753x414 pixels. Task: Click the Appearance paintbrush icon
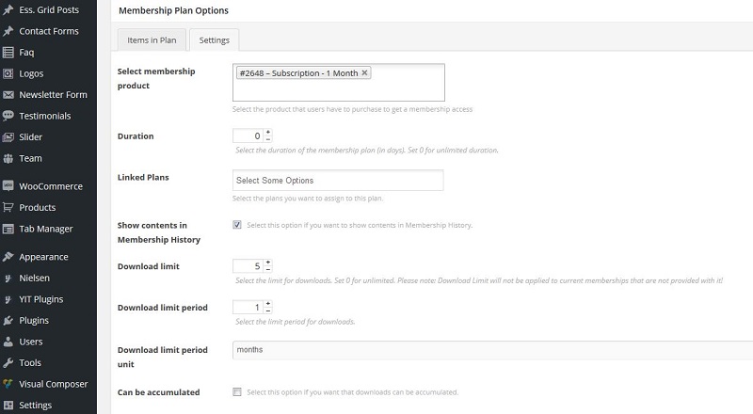pyautogui.click(x=8, y=257)
